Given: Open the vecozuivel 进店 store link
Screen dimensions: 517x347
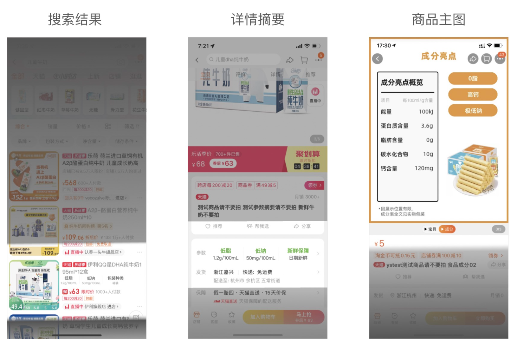Looking at the screenshot, I should (x=96, y=198).
